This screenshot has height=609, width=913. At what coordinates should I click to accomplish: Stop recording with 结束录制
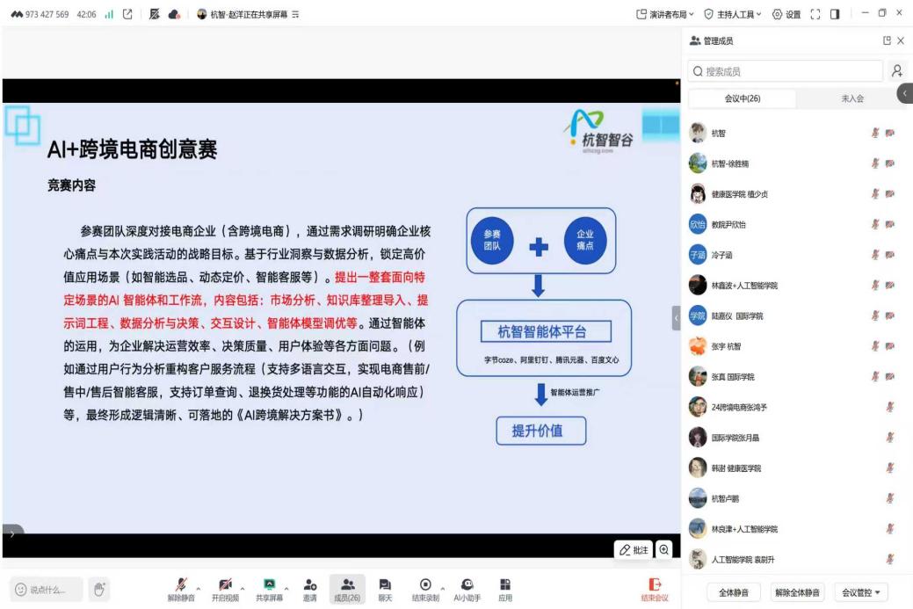425,585
